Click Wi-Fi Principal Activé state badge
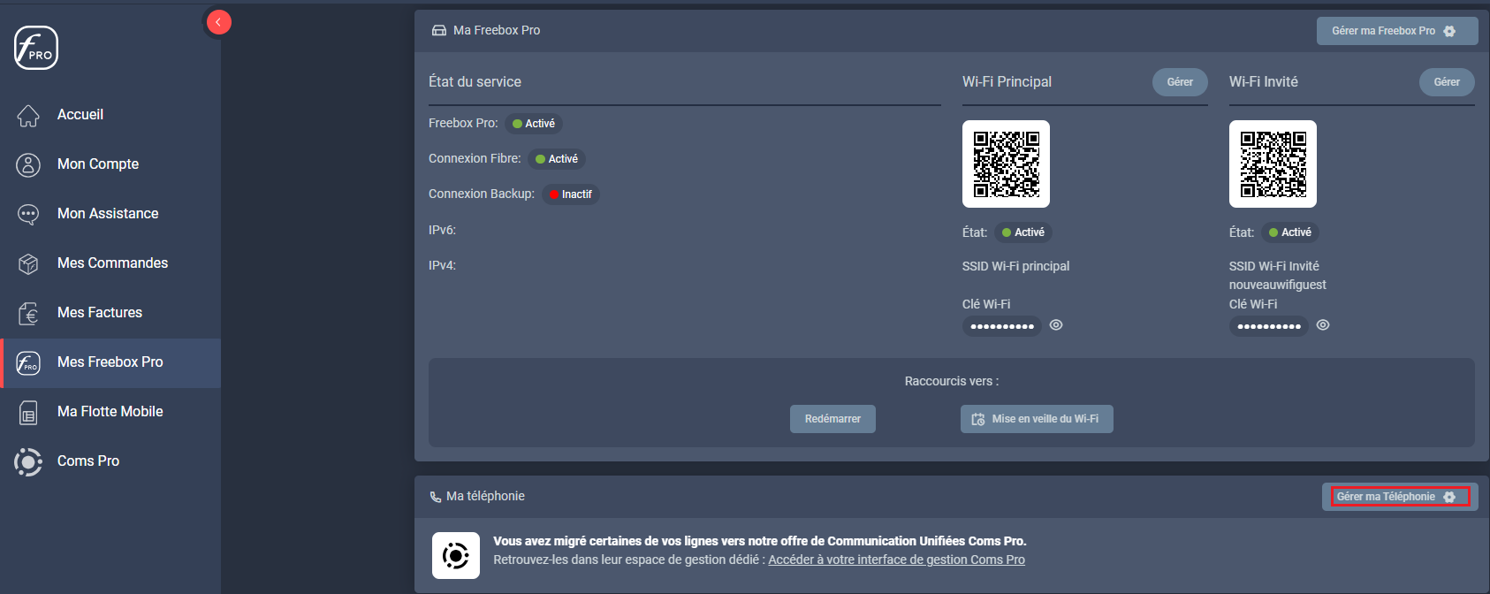 (1023, 232)
